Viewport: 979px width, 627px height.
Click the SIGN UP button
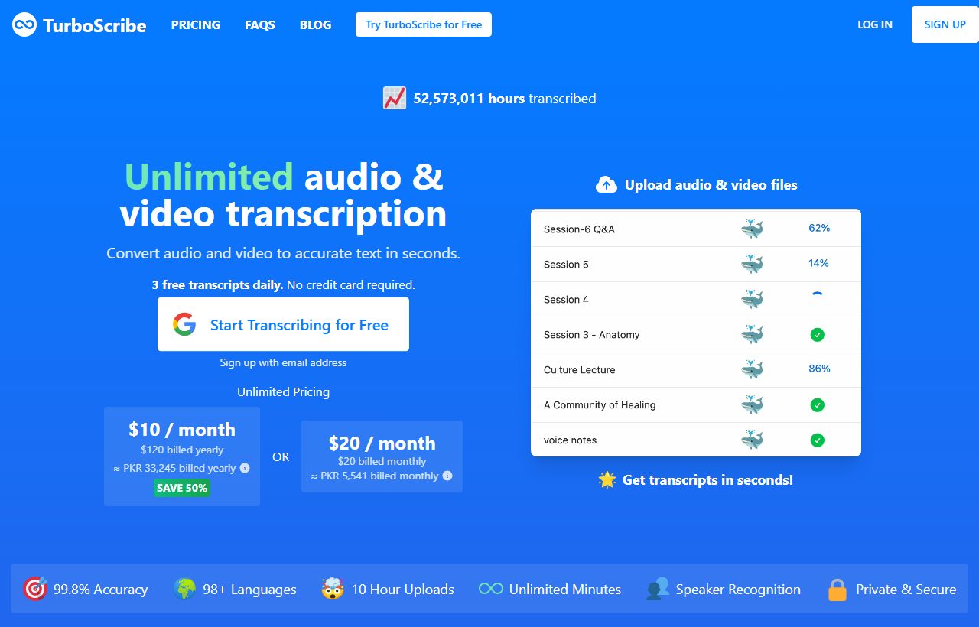[945, 24]
